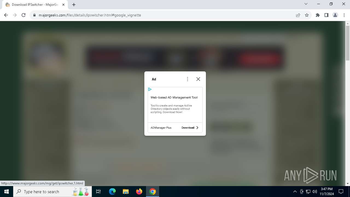This screenshot has width=350, height=197.
Task: Reload the MajorGeeks page
Action: (24, 15)
